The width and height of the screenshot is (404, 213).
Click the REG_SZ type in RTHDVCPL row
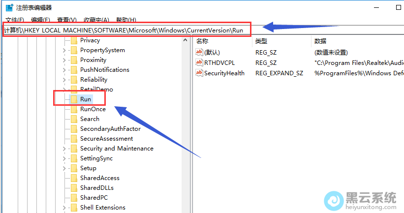pos(266,63)
